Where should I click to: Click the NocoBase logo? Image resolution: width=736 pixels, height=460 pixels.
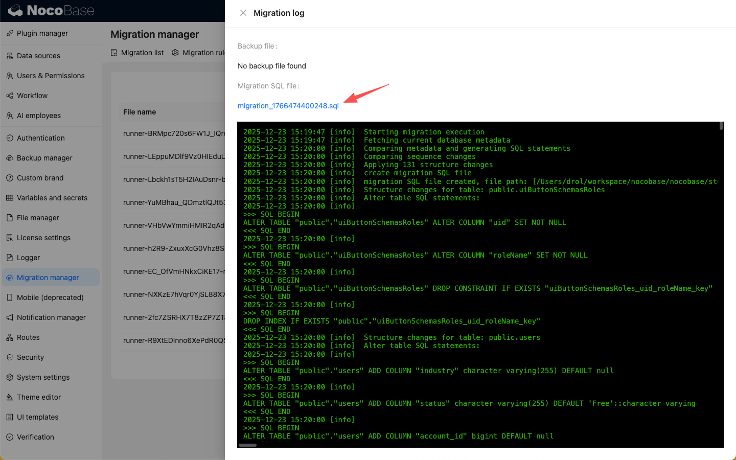(x=51, y=10)
